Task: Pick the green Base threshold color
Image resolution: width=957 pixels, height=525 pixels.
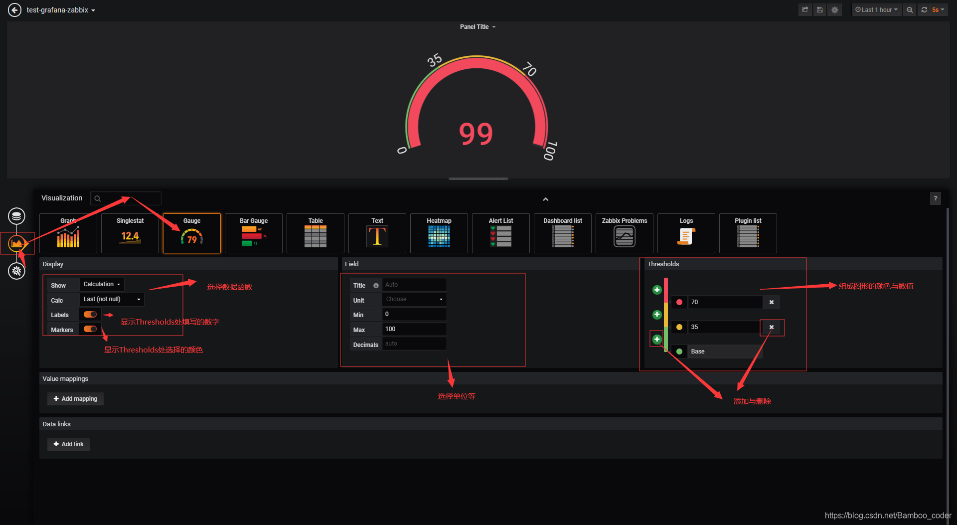Action: pos(679,351)
